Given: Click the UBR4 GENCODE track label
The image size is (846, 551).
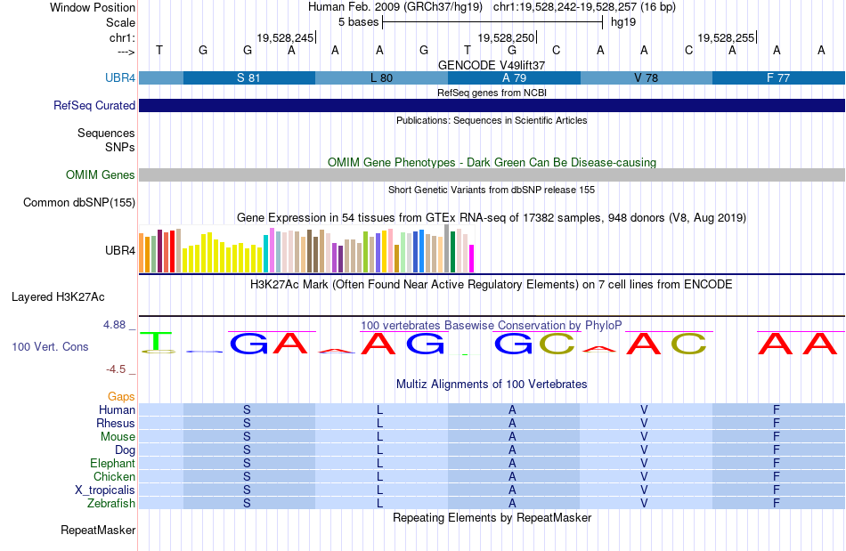Looking at the screenshot, I should (x=120, y=77).
